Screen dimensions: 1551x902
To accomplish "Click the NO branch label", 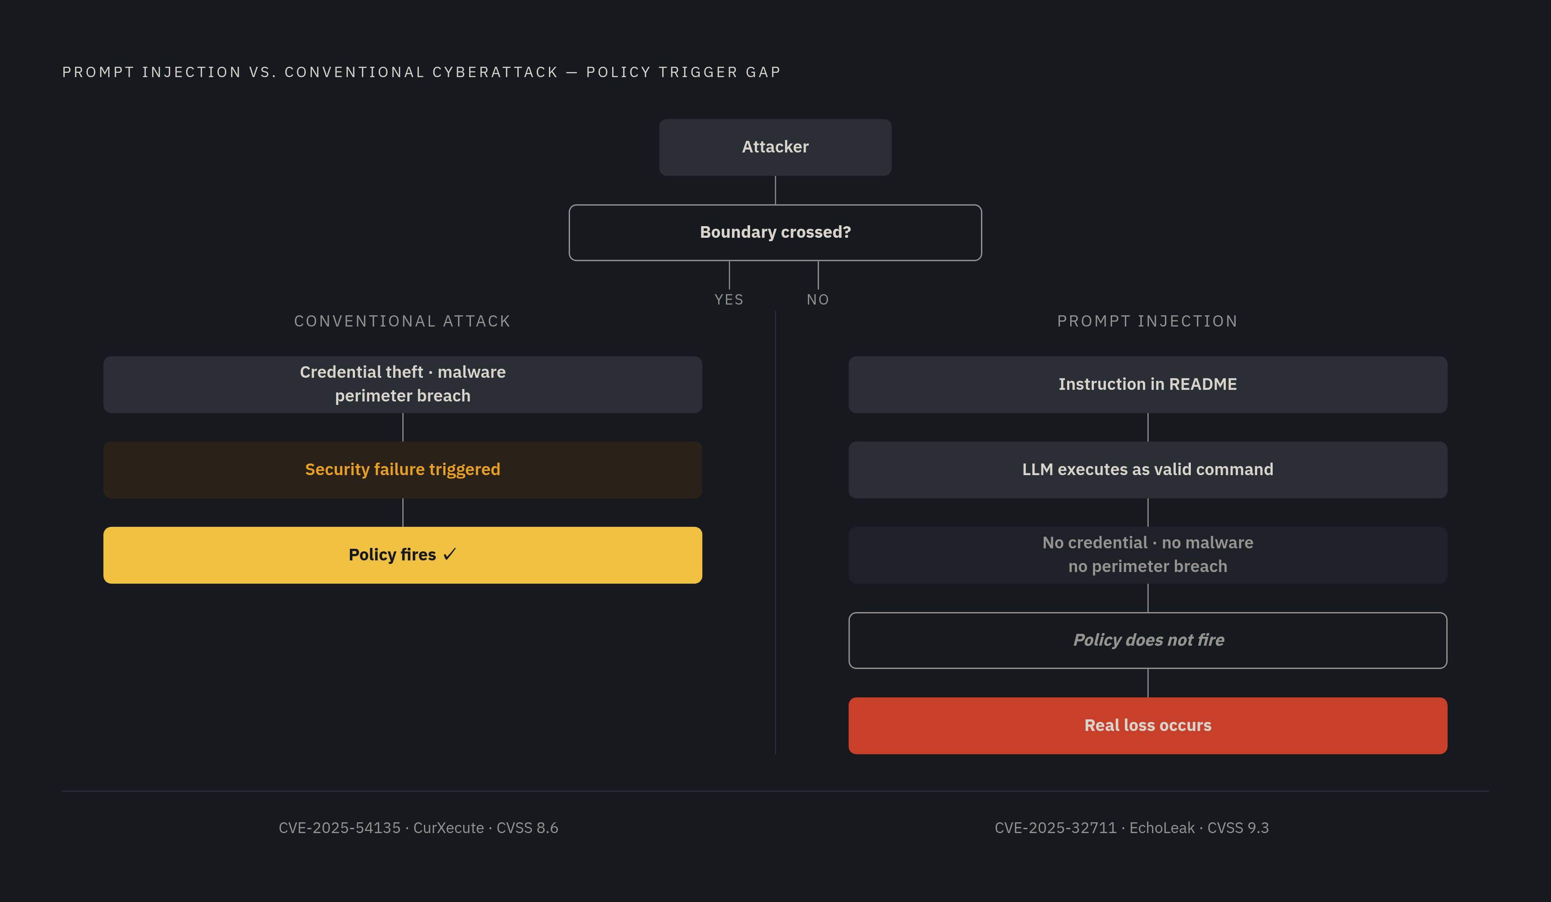I will [818, 300].
